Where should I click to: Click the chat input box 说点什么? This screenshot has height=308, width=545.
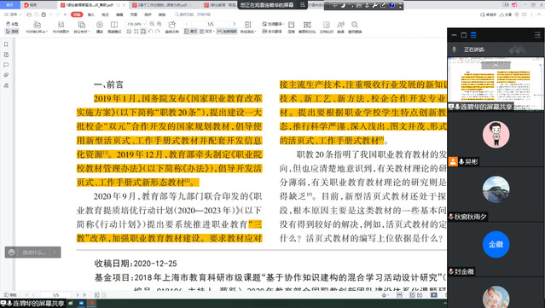coord(34,253)
